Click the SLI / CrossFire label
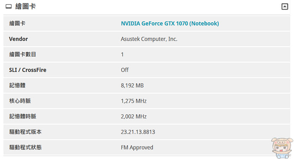 click(x=28, y=70)
